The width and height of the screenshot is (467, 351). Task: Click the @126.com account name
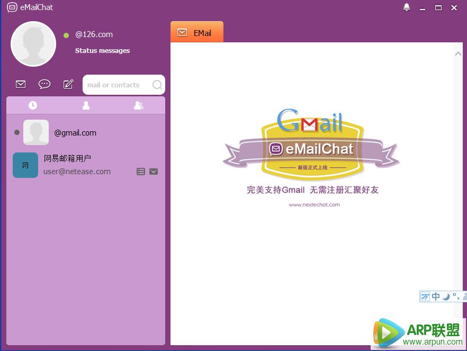(94, 34)
